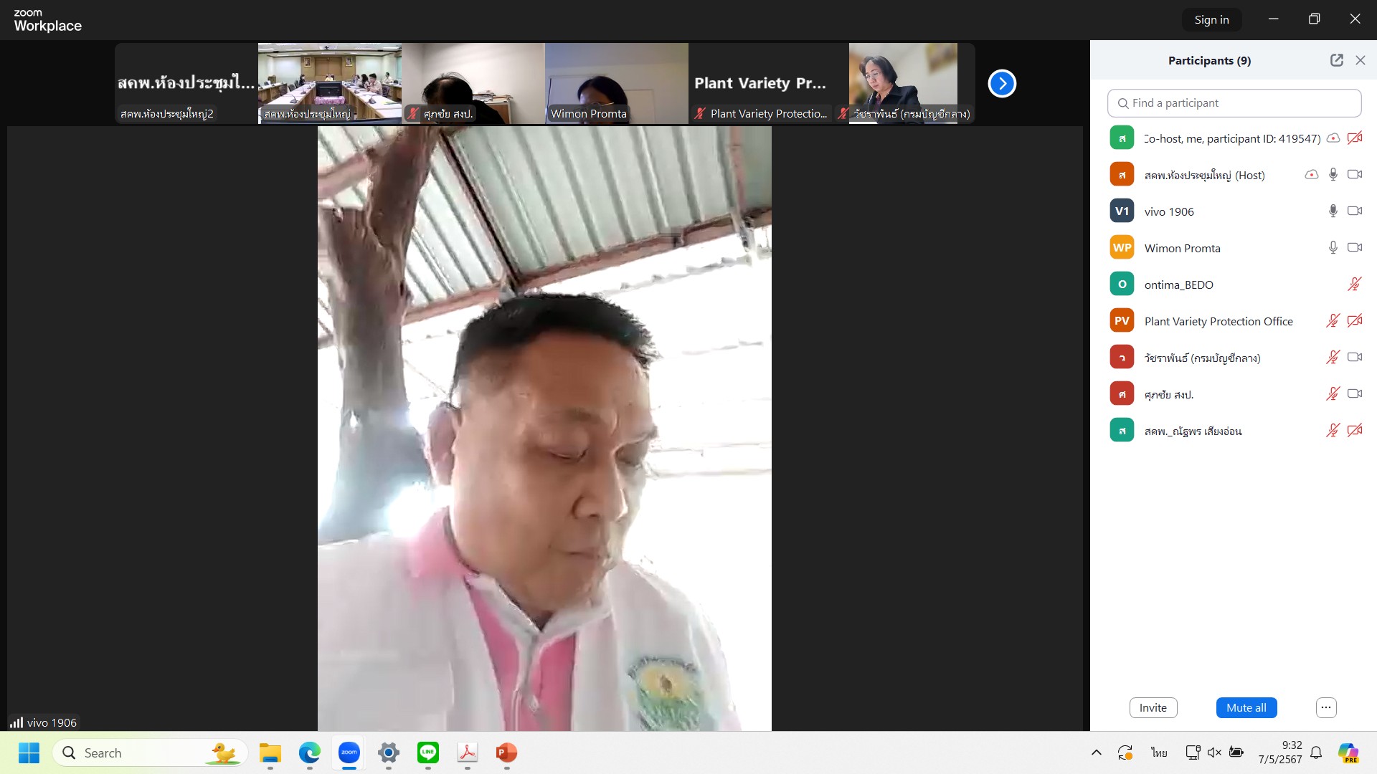Select ศุภชัย สงป. video thumbnail
The width and height of the screenshot is (1377, 774).
(473, 83)
